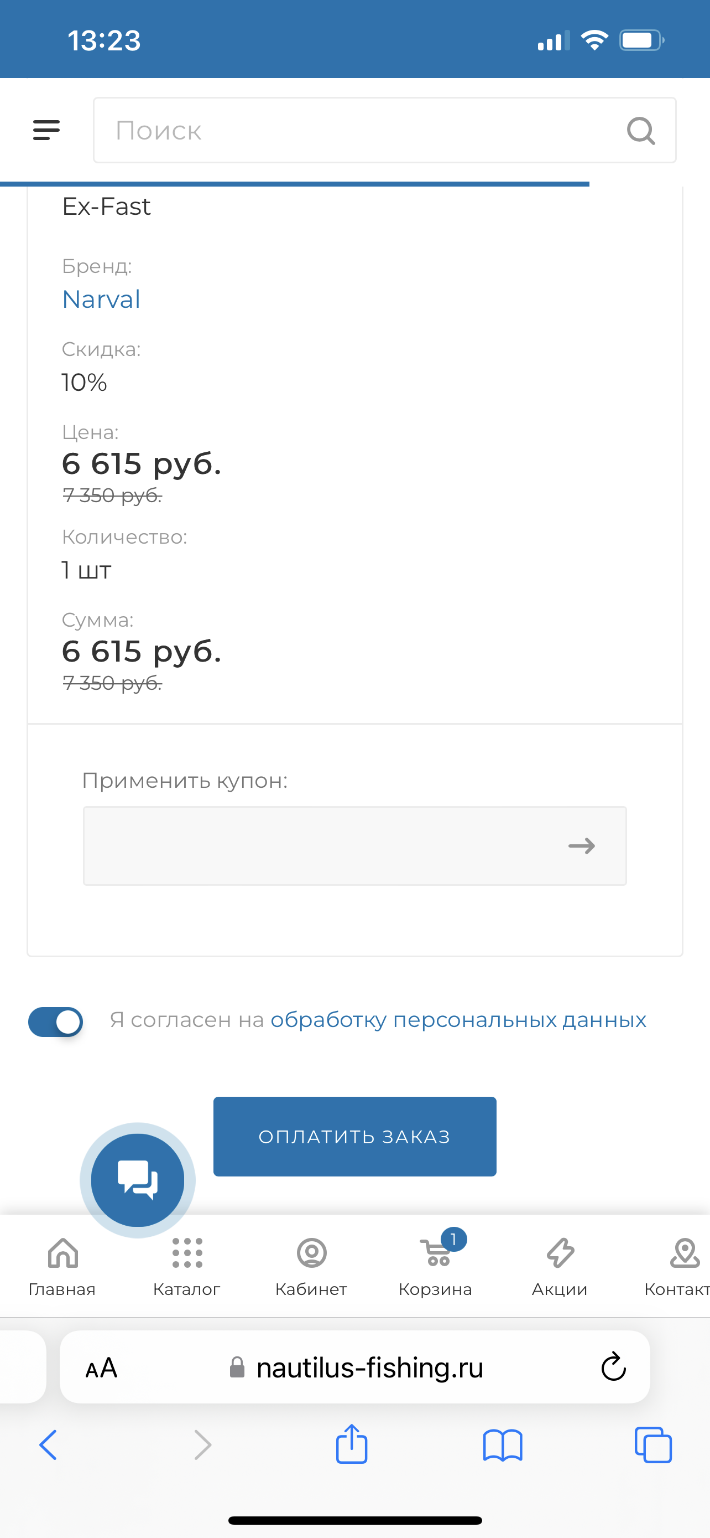Open the Narval brand link
Viewport: 710px width, 1538px height.
[101, 299]
